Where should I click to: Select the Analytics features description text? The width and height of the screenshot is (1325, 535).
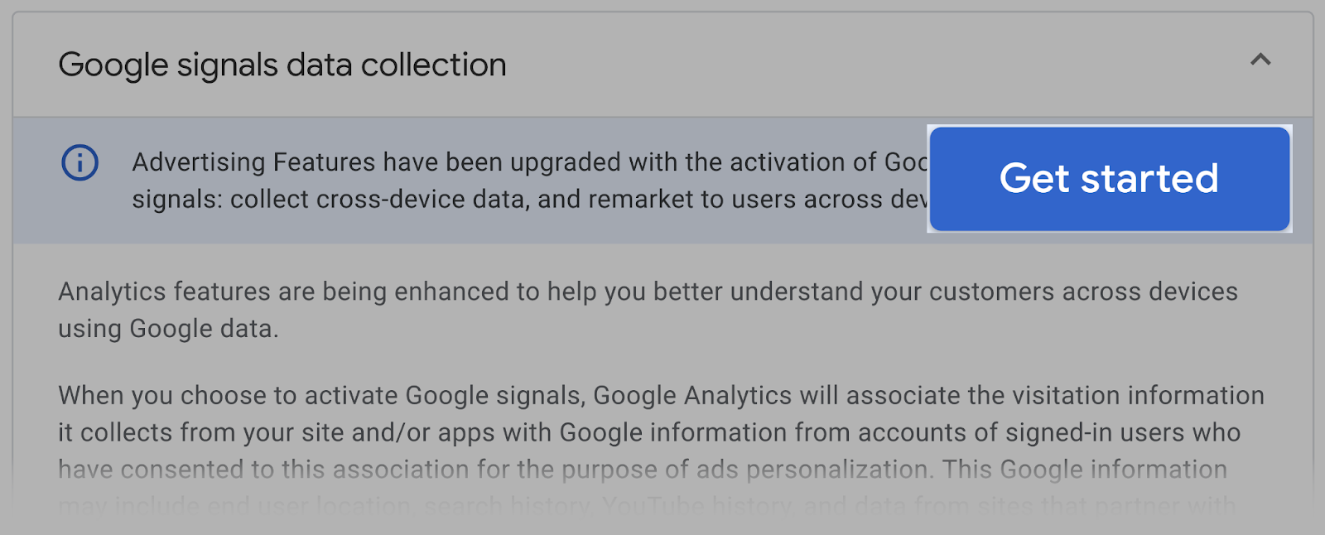[x=646, y=309]
